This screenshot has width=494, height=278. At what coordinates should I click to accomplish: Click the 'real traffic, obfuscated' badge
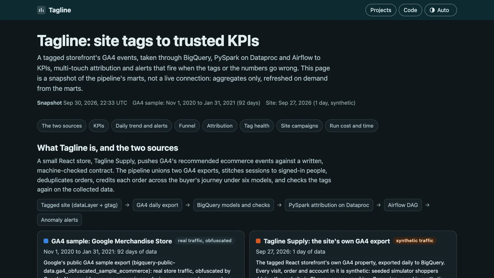(205, 241)
